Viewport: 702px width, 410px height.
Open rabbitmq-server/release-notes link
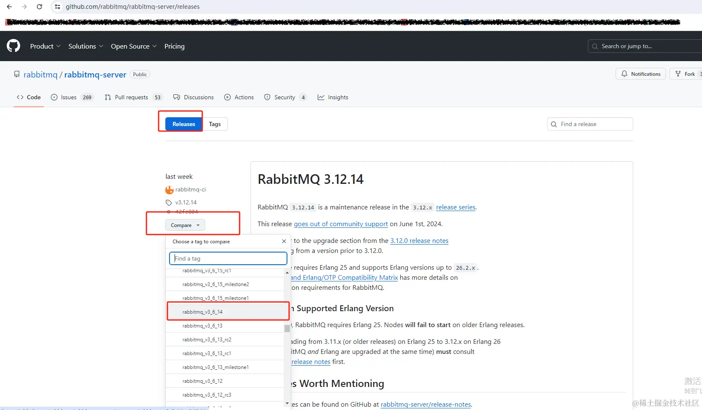coord(425,405)
